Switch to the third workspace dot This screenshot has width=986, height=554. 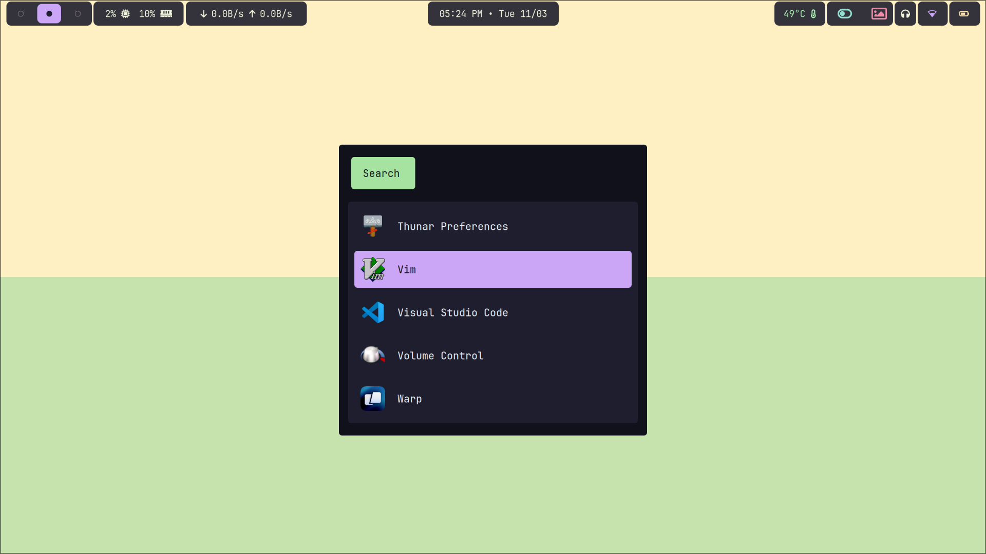(78, 14)
